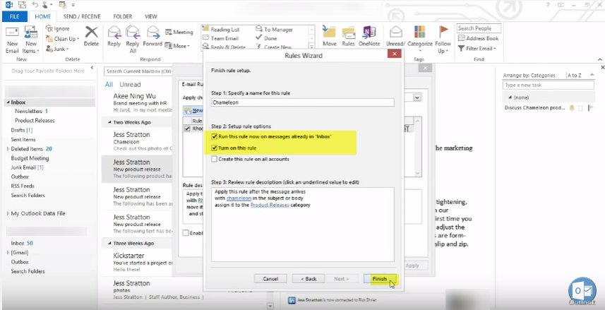Expand My Outlook Data File
605x310 pixels.
click(x=8, y=213)
